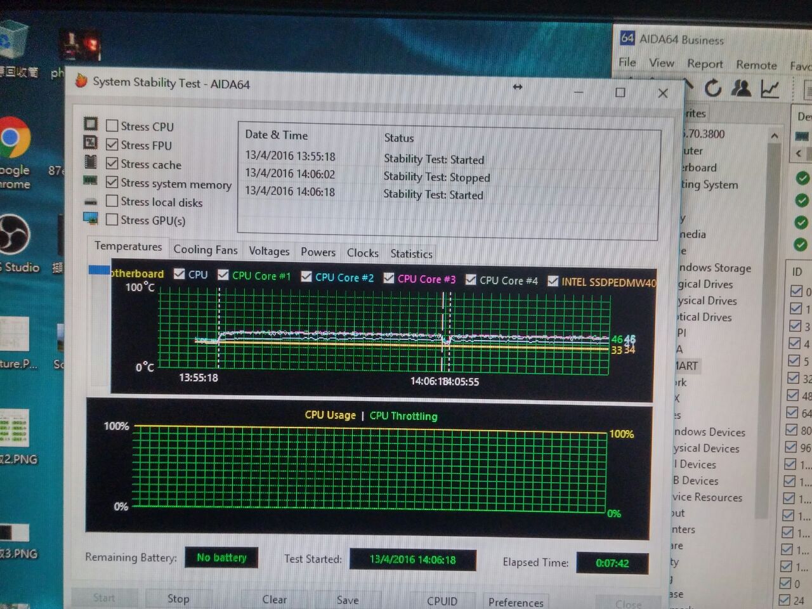Switch to the Voltages tab
812x609 pixels.
tap(269, 251)
